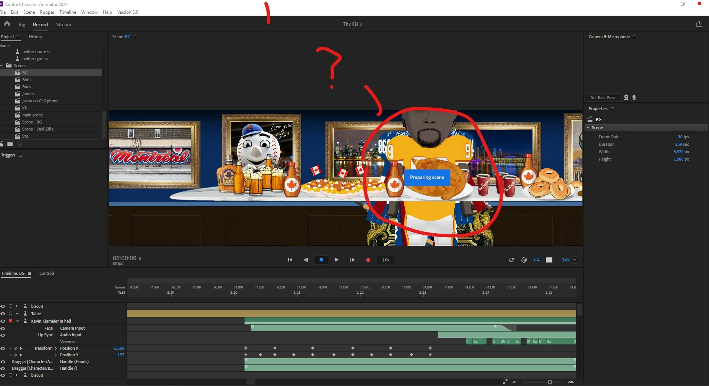Step back one frame
The image size is (709, 386).
(x=306, y=260)
